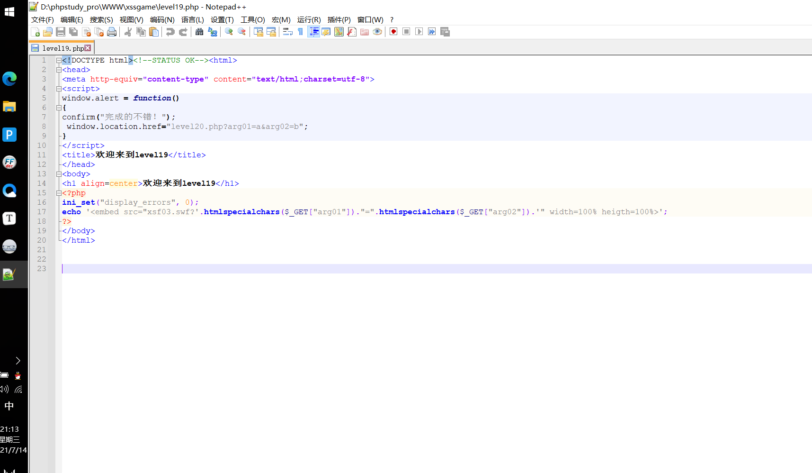812x473 pixels.
Task: Toggle show all characters pilcrow icon
Action: click(x=300, y=32)
